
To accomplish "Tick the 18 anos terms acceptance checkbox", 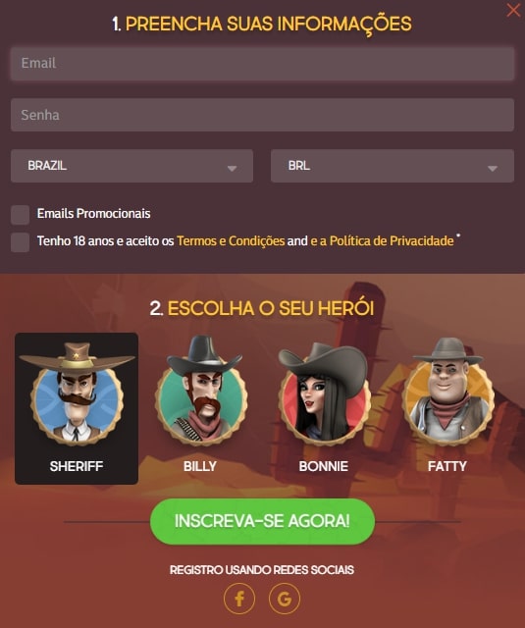I will coord(20,242).
